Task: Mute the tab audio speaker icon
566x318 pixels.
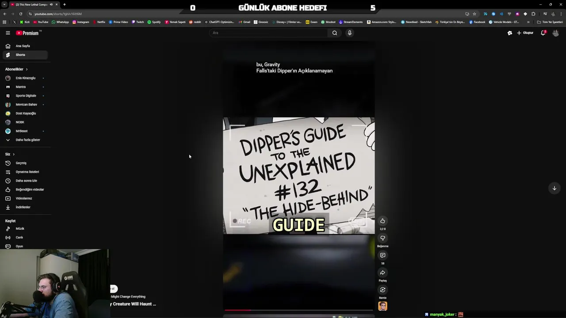Action: (x=51, y=4)
